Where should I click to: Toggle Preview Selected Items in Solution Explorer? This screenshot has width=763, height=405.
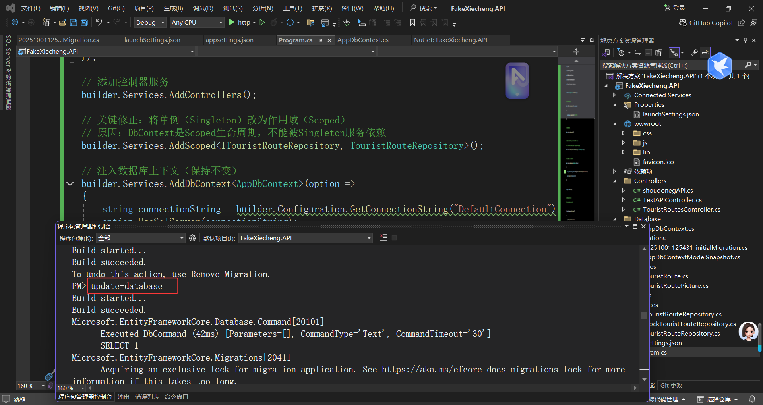705,52
